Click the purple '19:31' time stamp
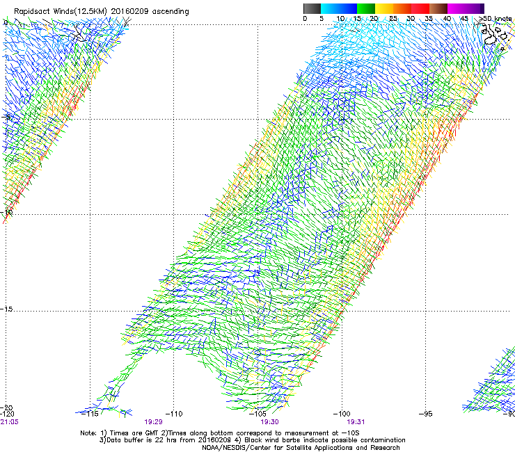This screenshot has height=452, width=515. (356, 422)
